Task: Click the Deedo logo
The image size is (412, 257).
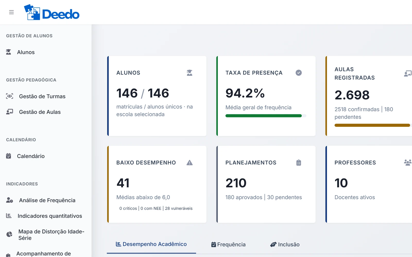Action: click(x=52, y=12)
